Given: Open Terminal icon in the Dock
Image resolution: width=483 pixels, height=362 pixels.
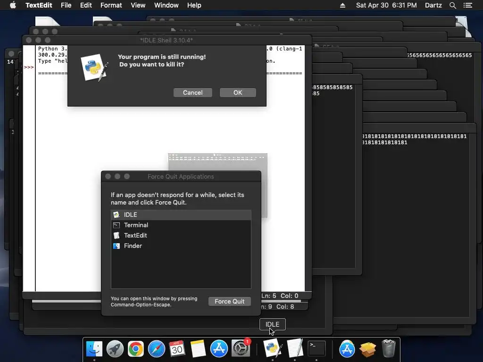Looking at the screenshot, I should pos(316,348).
